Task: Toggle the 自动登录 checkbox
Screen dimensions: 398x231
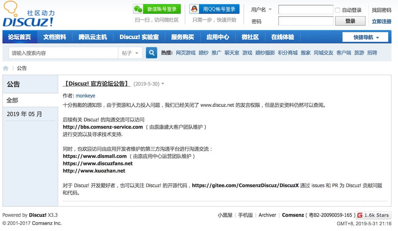Action: (338, 10)
